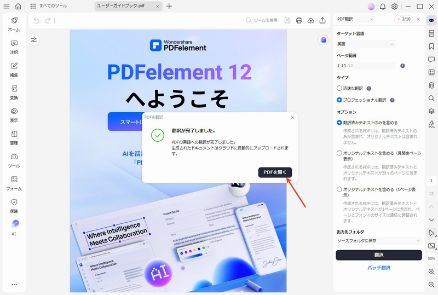
Task: Redo the last action
Action: click(x=48, y=20)
